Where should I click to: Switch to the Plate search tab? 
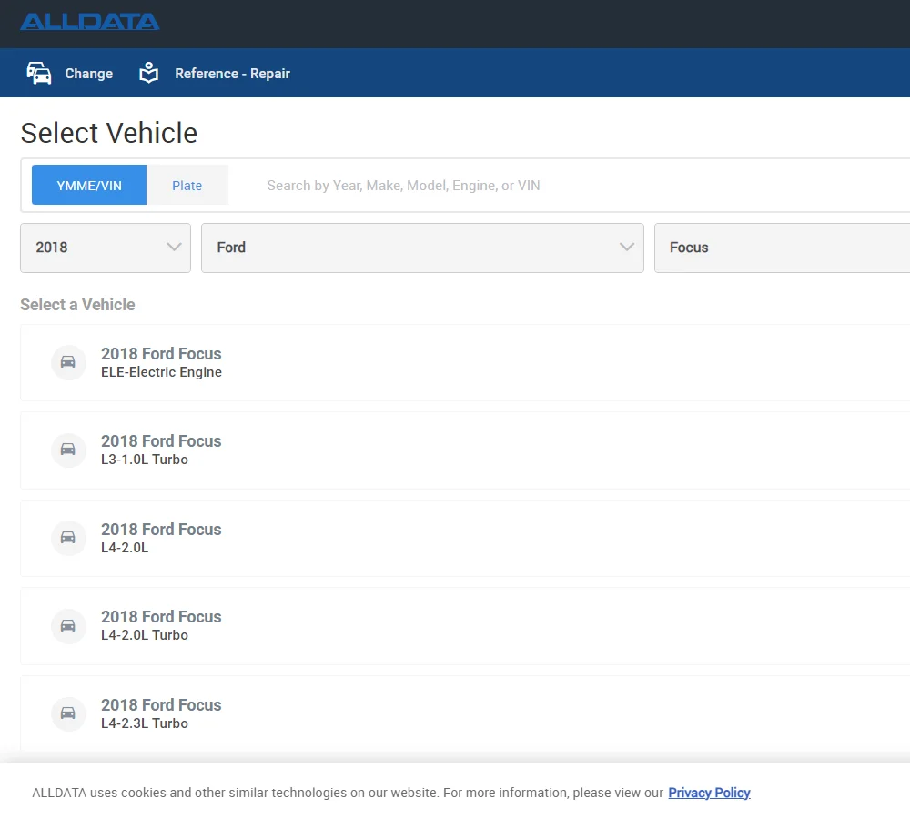click(187, 186)
